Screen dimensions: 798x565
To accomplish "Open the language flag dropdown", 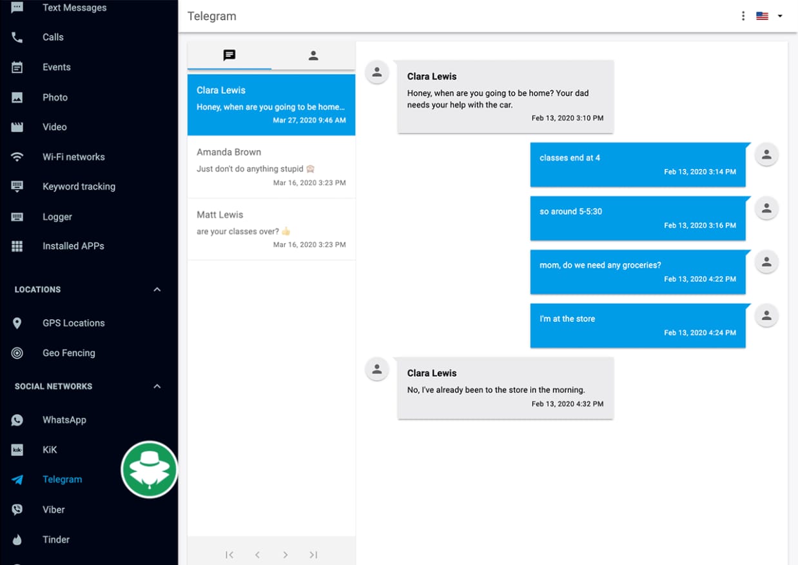I will click(x=767, y=15).
